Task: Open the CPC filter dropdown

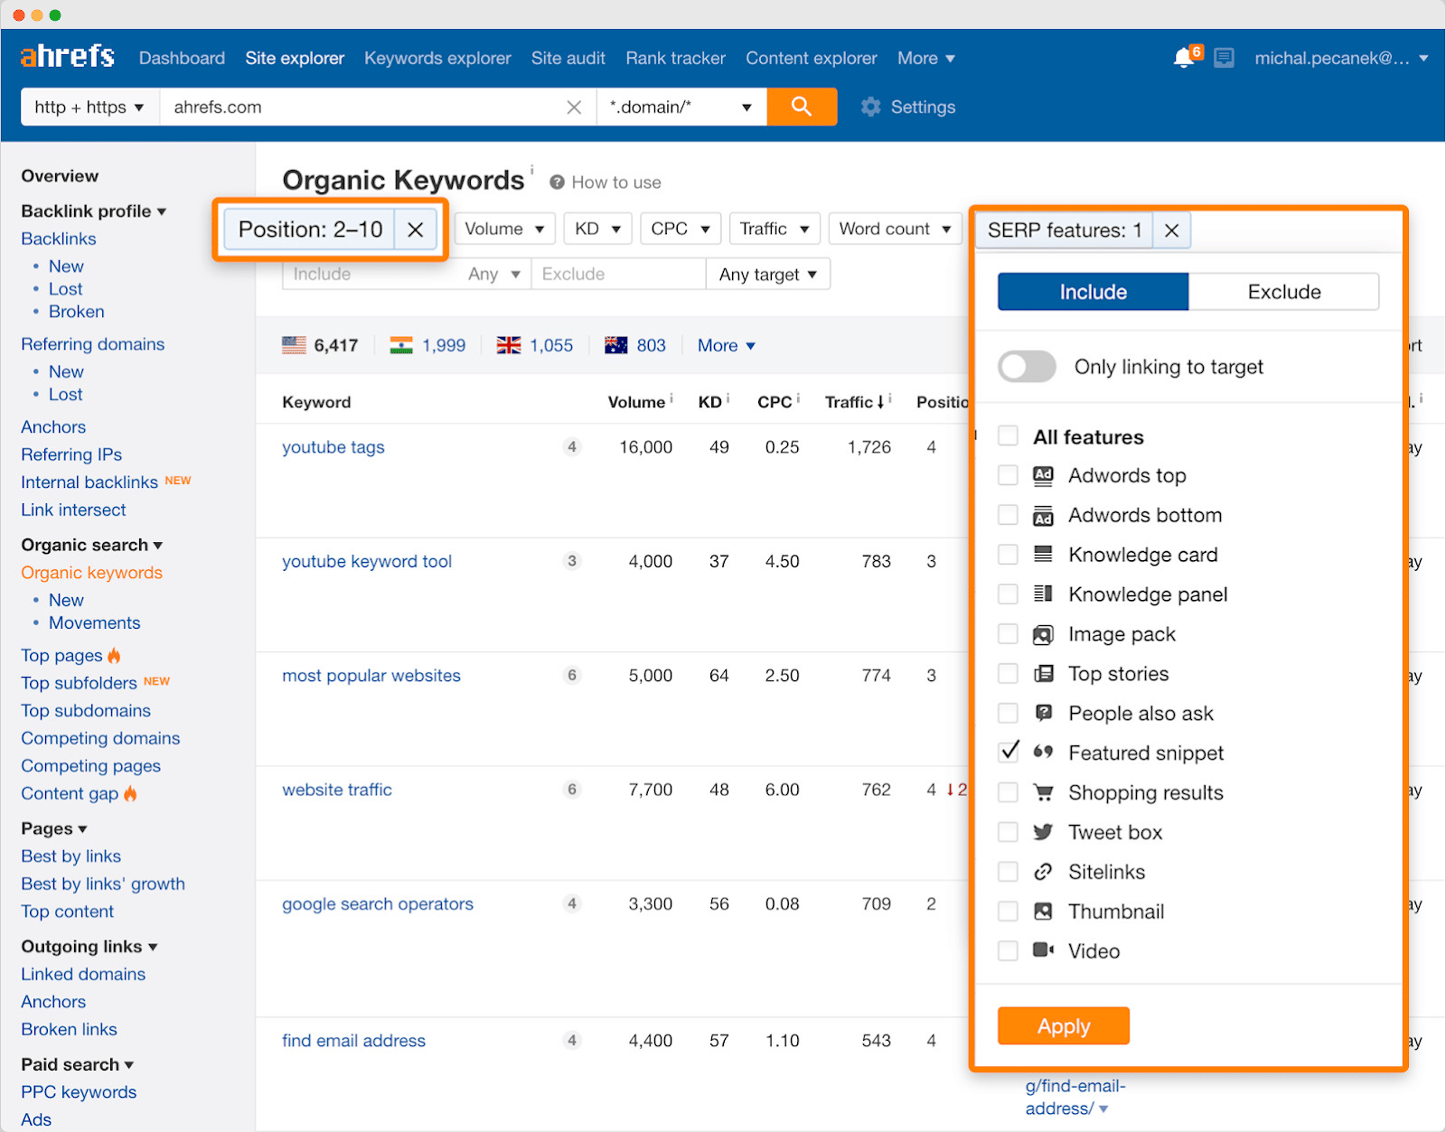Action: [x=680, y=229]
